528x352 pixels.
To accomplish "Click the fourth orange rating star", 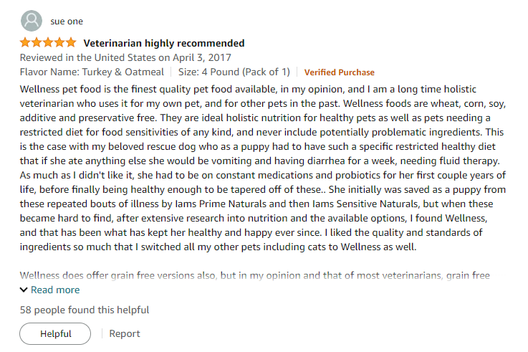I will click(x=59, y=43).
